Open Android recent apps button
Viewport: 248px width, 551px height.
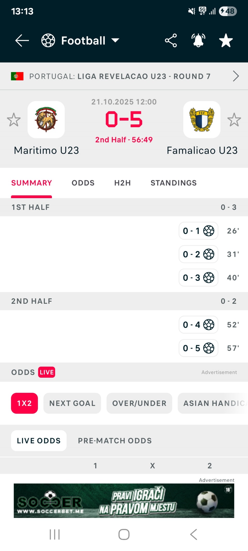(x=55, y=534)
